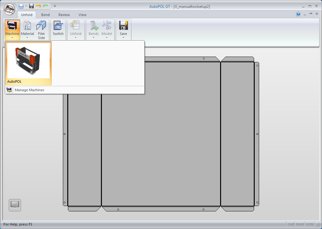Click the Save floppy disk quick access icon
The image size is (322, 229).
pyautogui.click(x=31, y=6)
